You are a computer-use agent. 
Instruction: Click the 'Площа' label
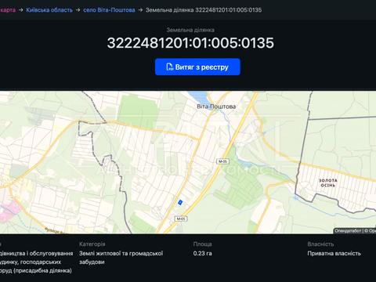coord(202,244)
